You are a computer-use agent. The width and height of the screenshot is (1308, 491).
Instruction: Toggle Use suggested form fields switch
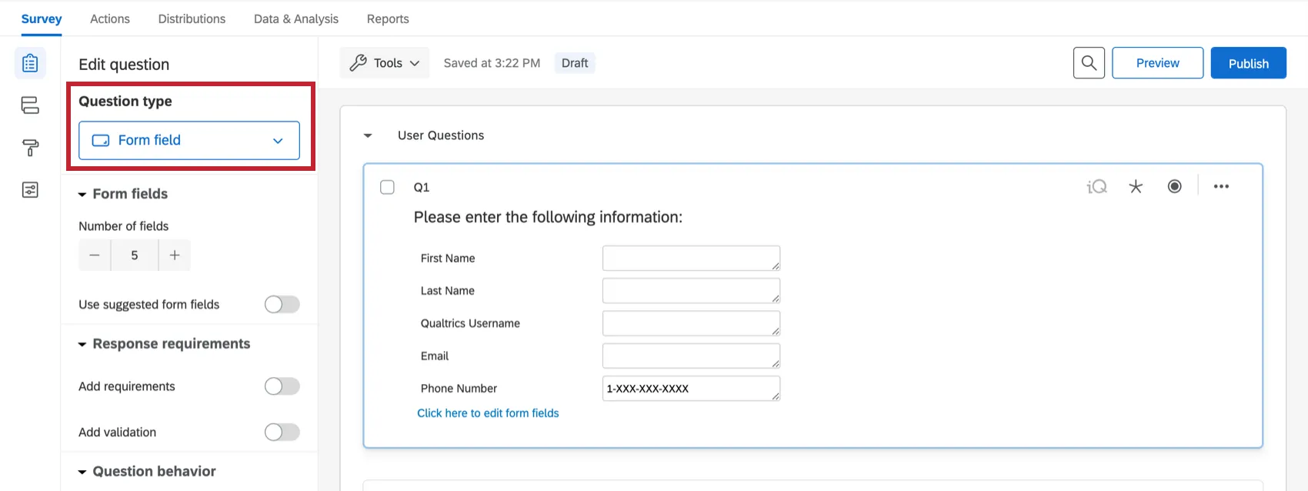pyautogui.click(x=282, y=305)
